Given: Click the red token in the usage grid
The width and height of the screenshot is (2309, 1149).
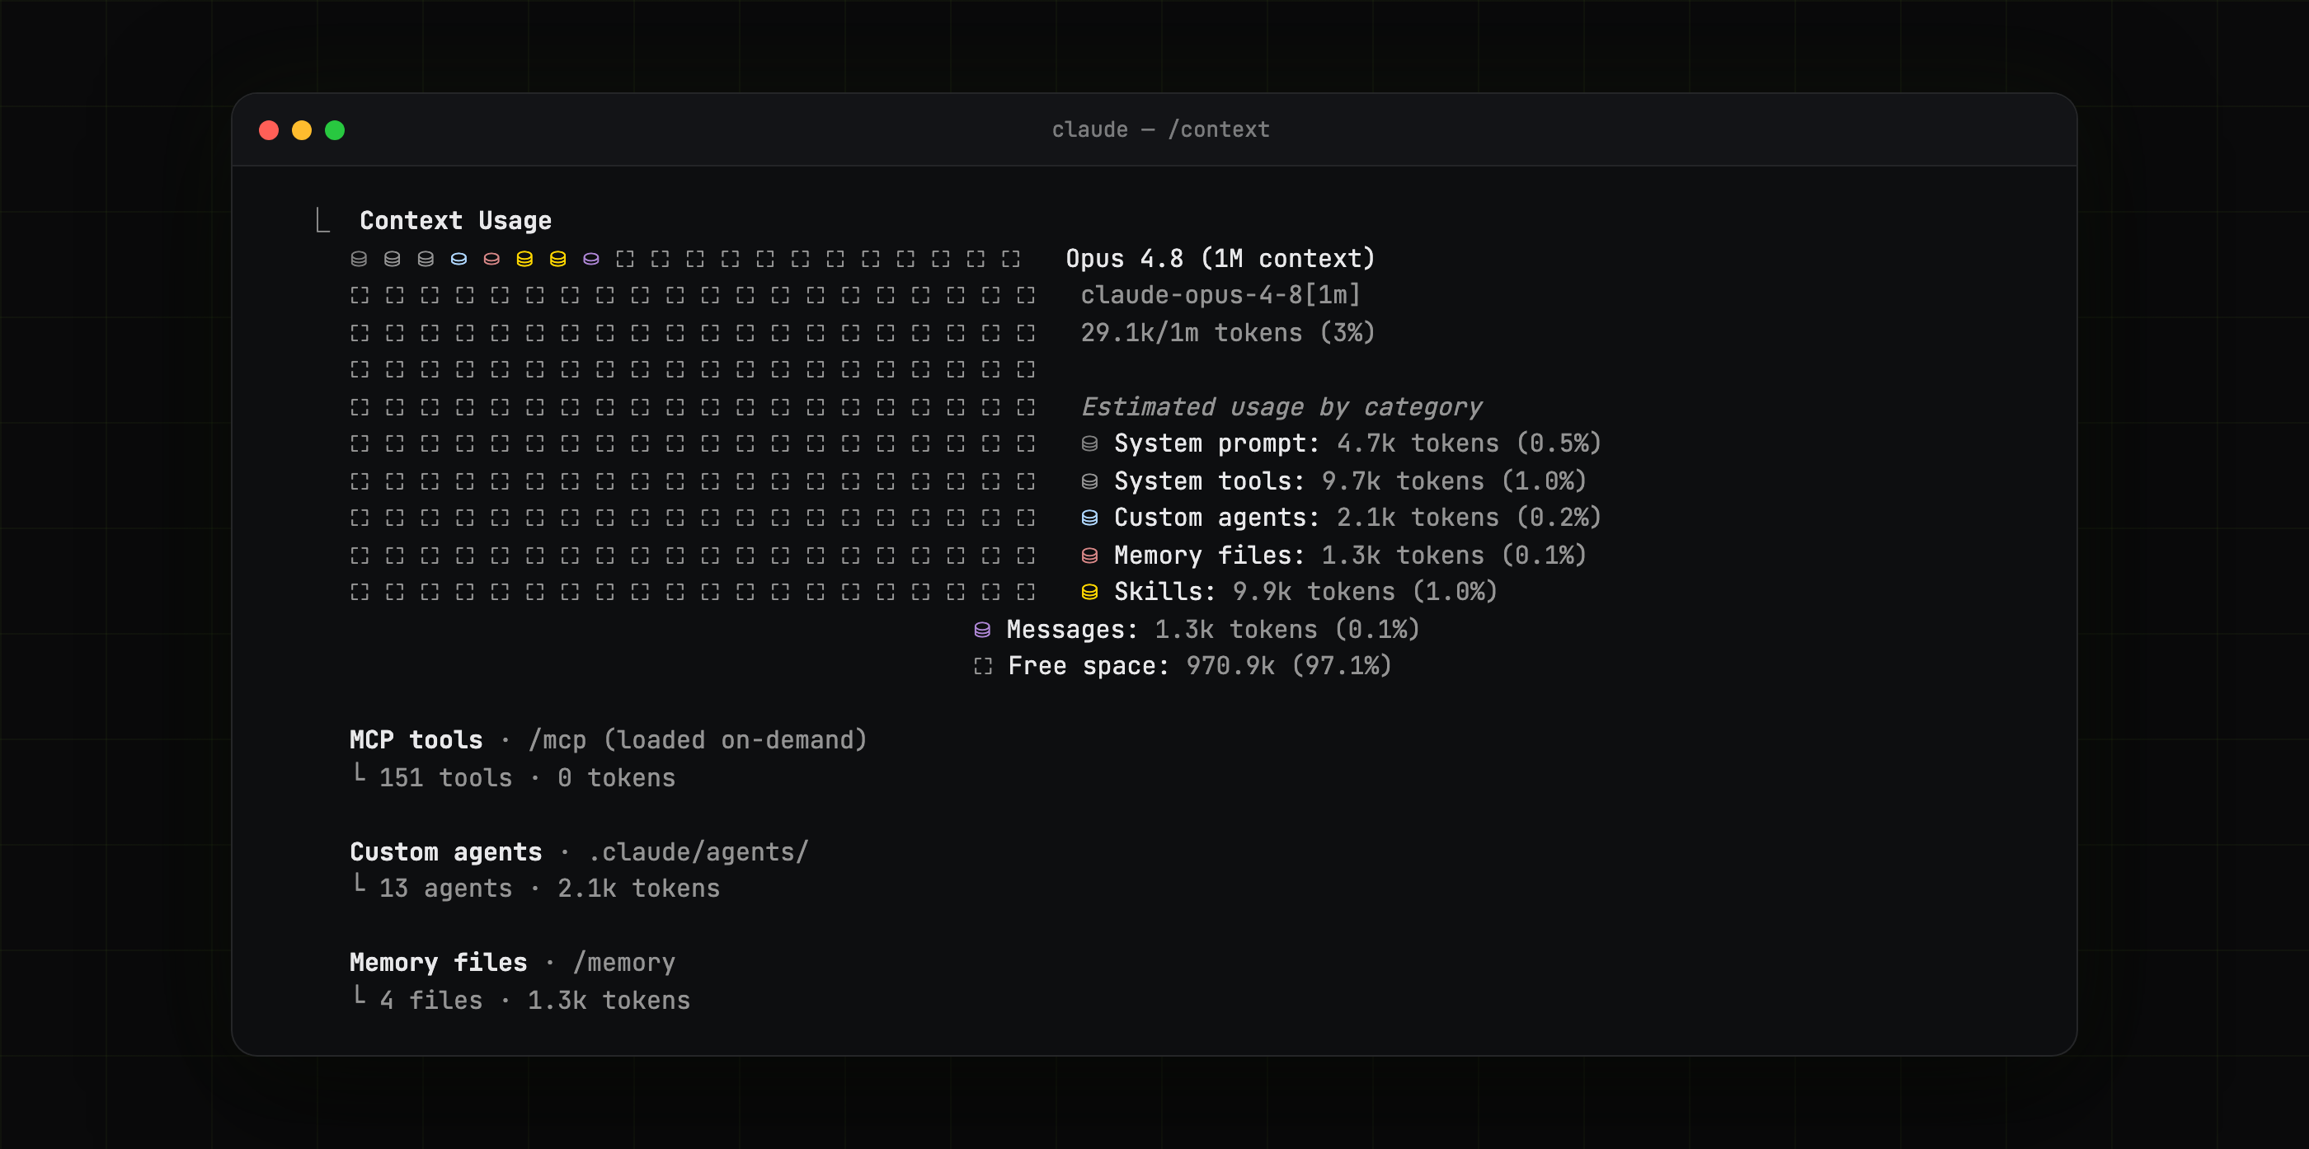Looking at the screenshot, I should (x=491, y=259).
